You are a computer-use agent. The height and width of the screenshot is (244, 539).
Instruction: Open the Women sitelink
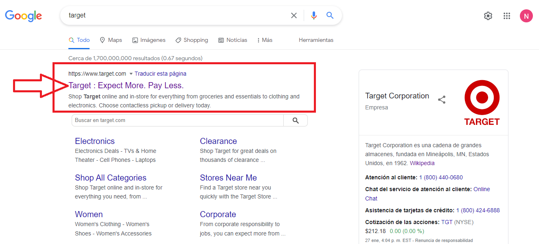tap(89, 214)
